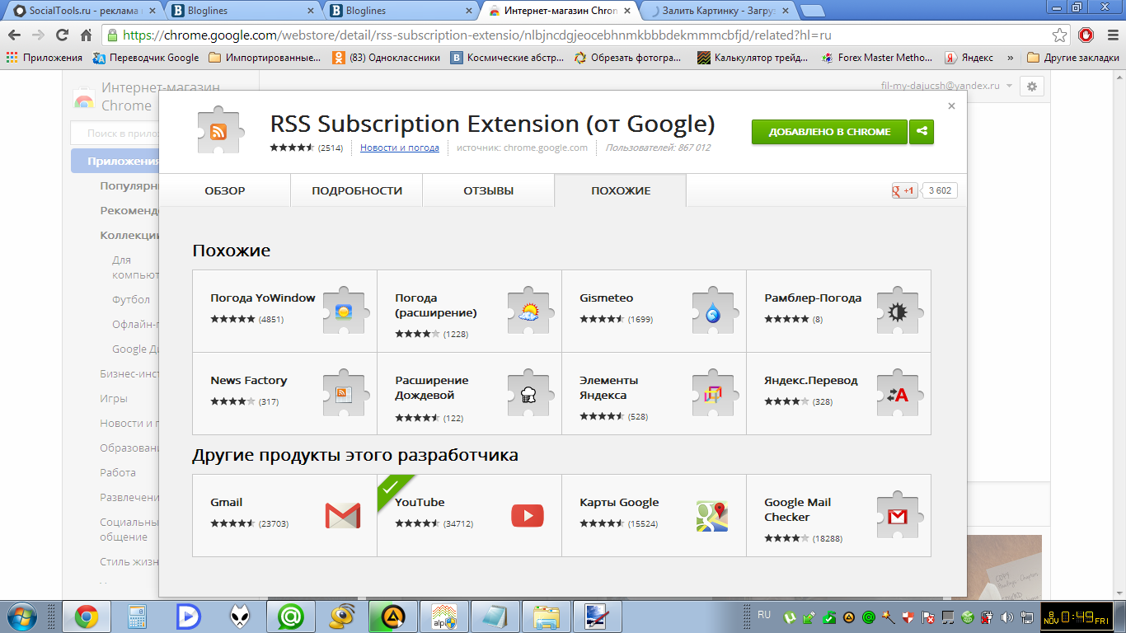Open the Погода YoWindow title
Viewport: 1126px width, 633px height.
[263, 298]
